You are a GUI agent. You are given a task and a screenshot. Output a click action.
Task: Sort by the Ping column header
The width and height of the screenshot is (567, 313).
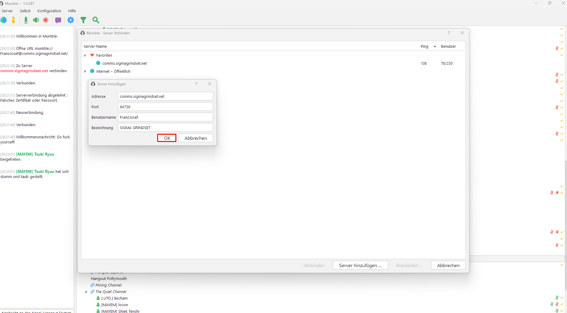(424, 46)
